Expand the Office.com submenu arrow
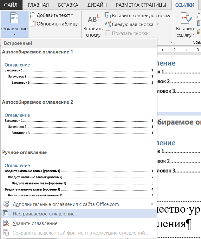201x239 pixels. coord(152,204)
